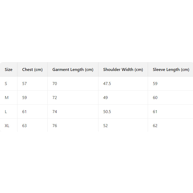Select the Garment Length (cm) header

pos(73,70)
